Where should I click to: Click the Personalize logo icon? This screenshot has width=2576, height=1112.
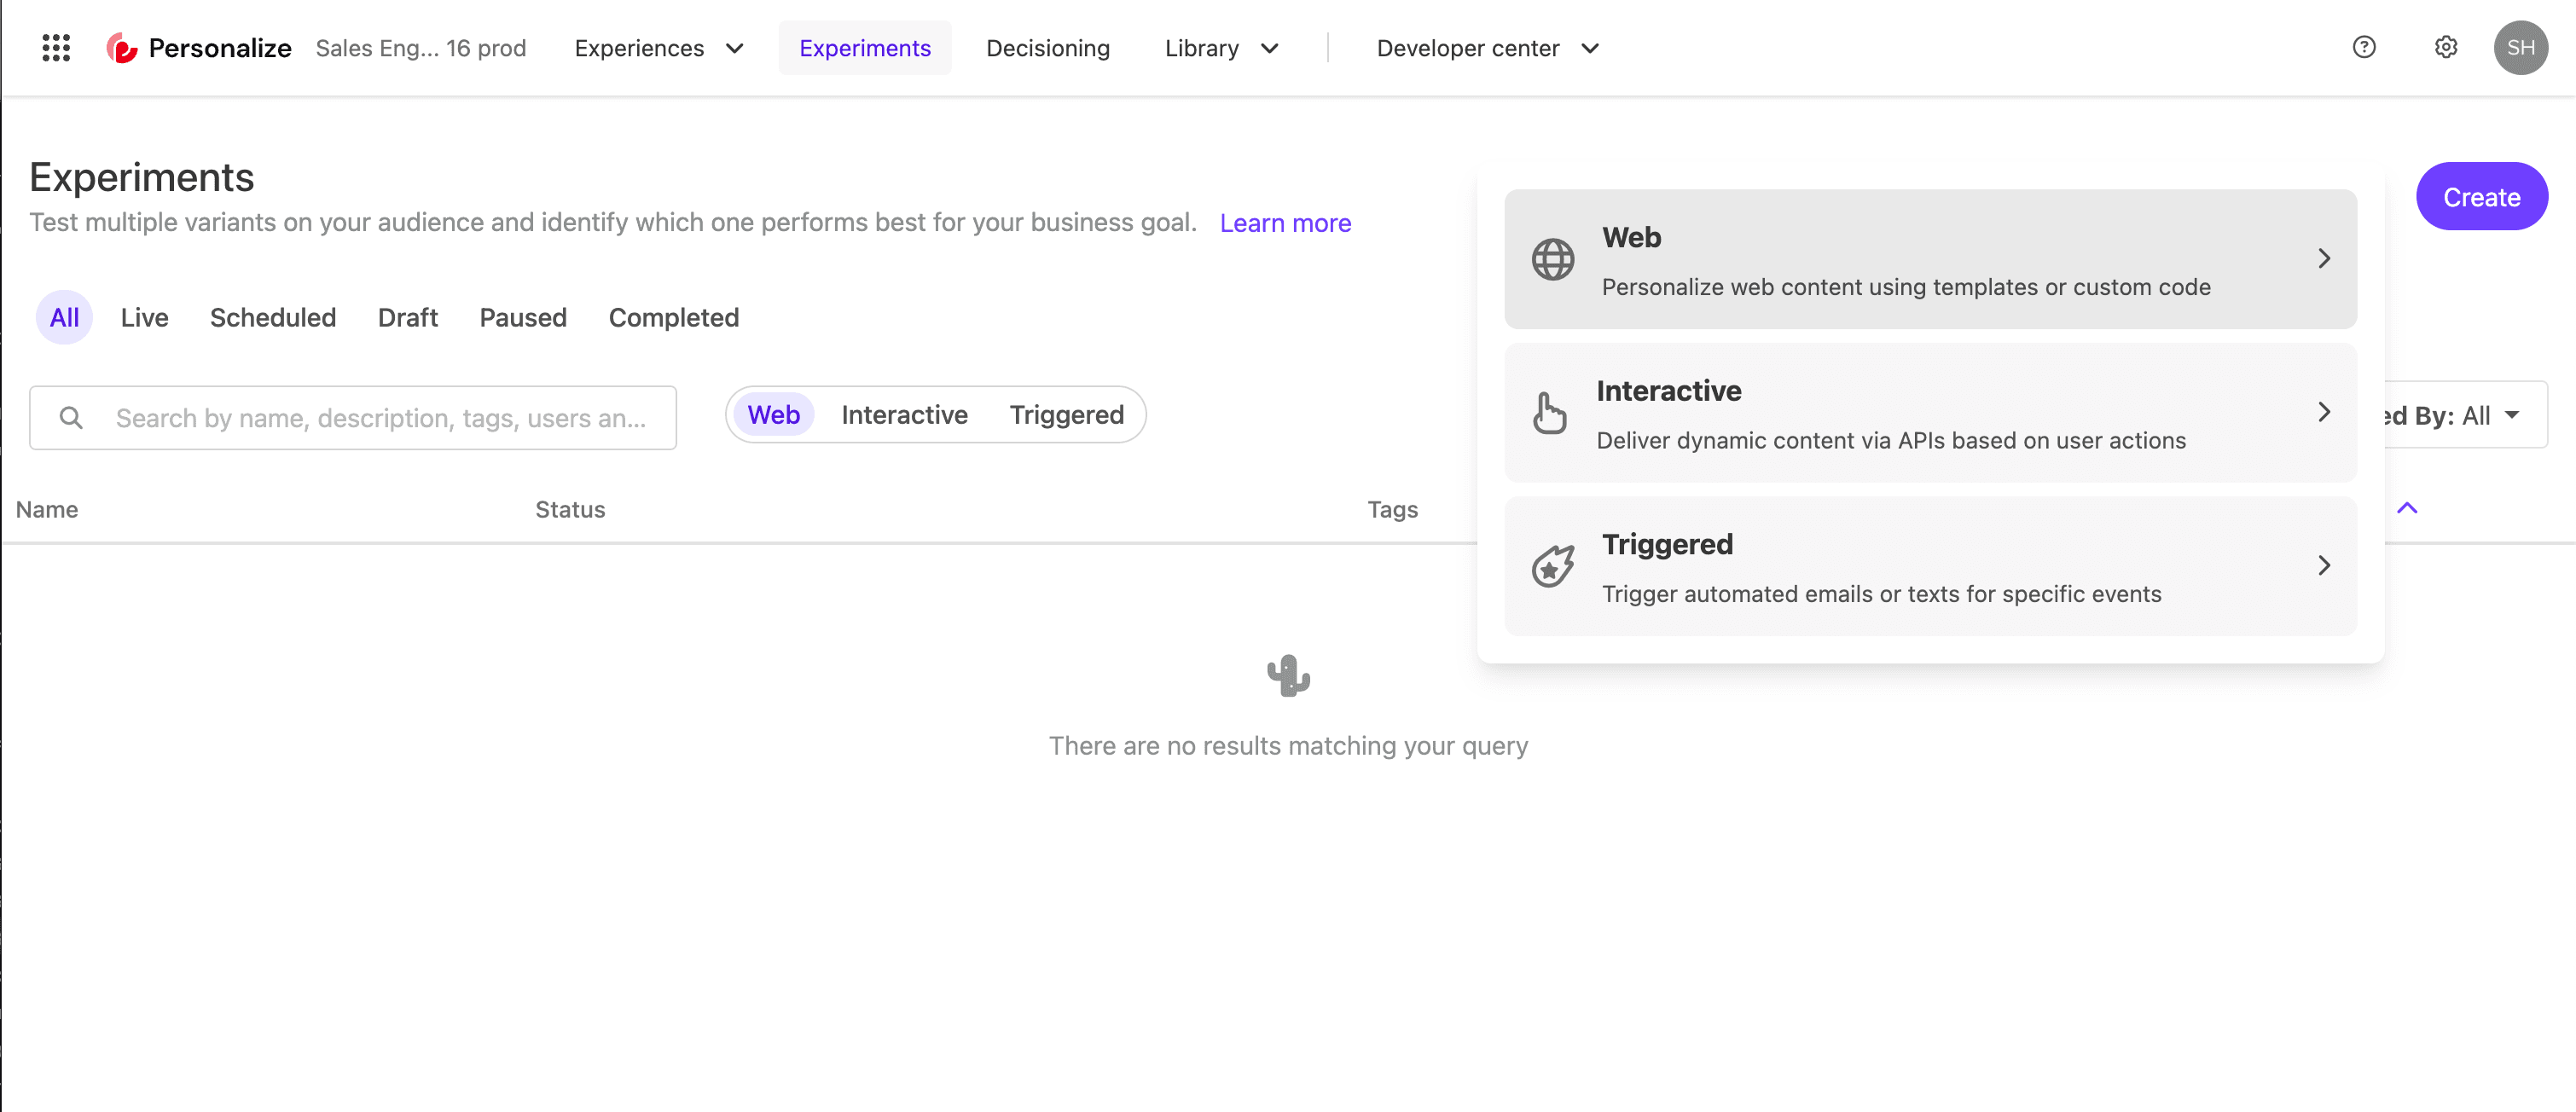(122, 48)
